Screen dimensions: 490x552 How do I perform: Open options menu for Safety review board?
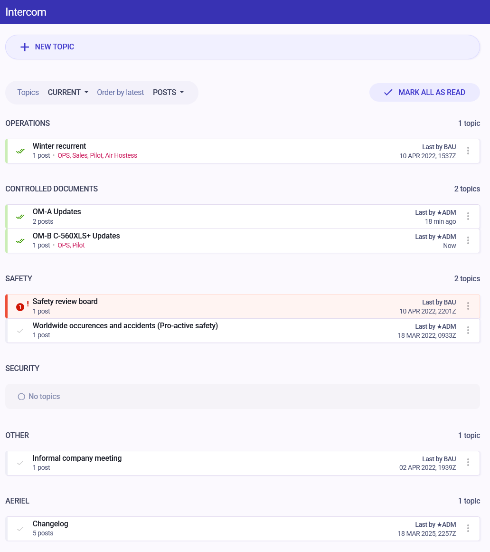click(468, 306)
